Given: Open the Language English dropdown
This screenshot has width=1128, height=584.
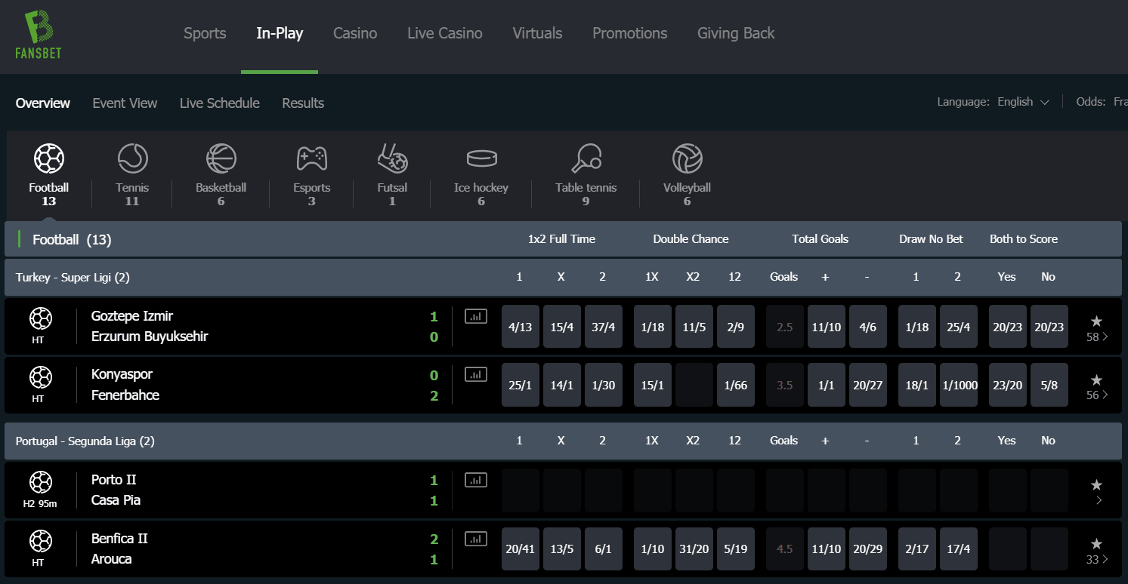Looking at the screenshot, I should coord(1022,102).
